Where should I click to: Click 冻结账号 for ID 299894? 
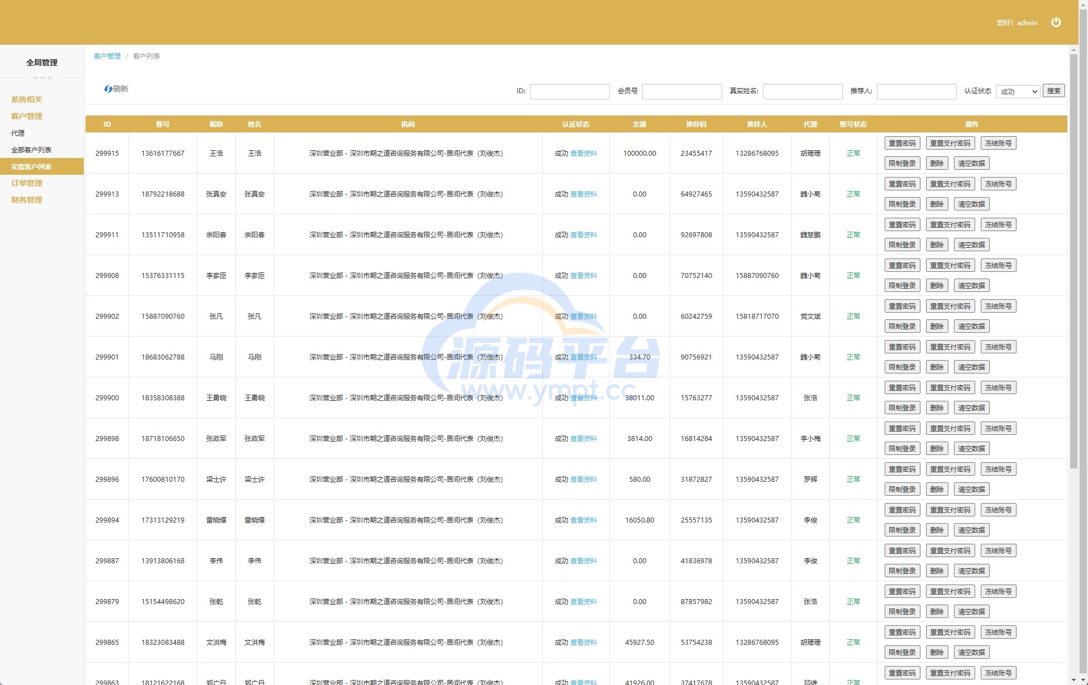(998, 510)
